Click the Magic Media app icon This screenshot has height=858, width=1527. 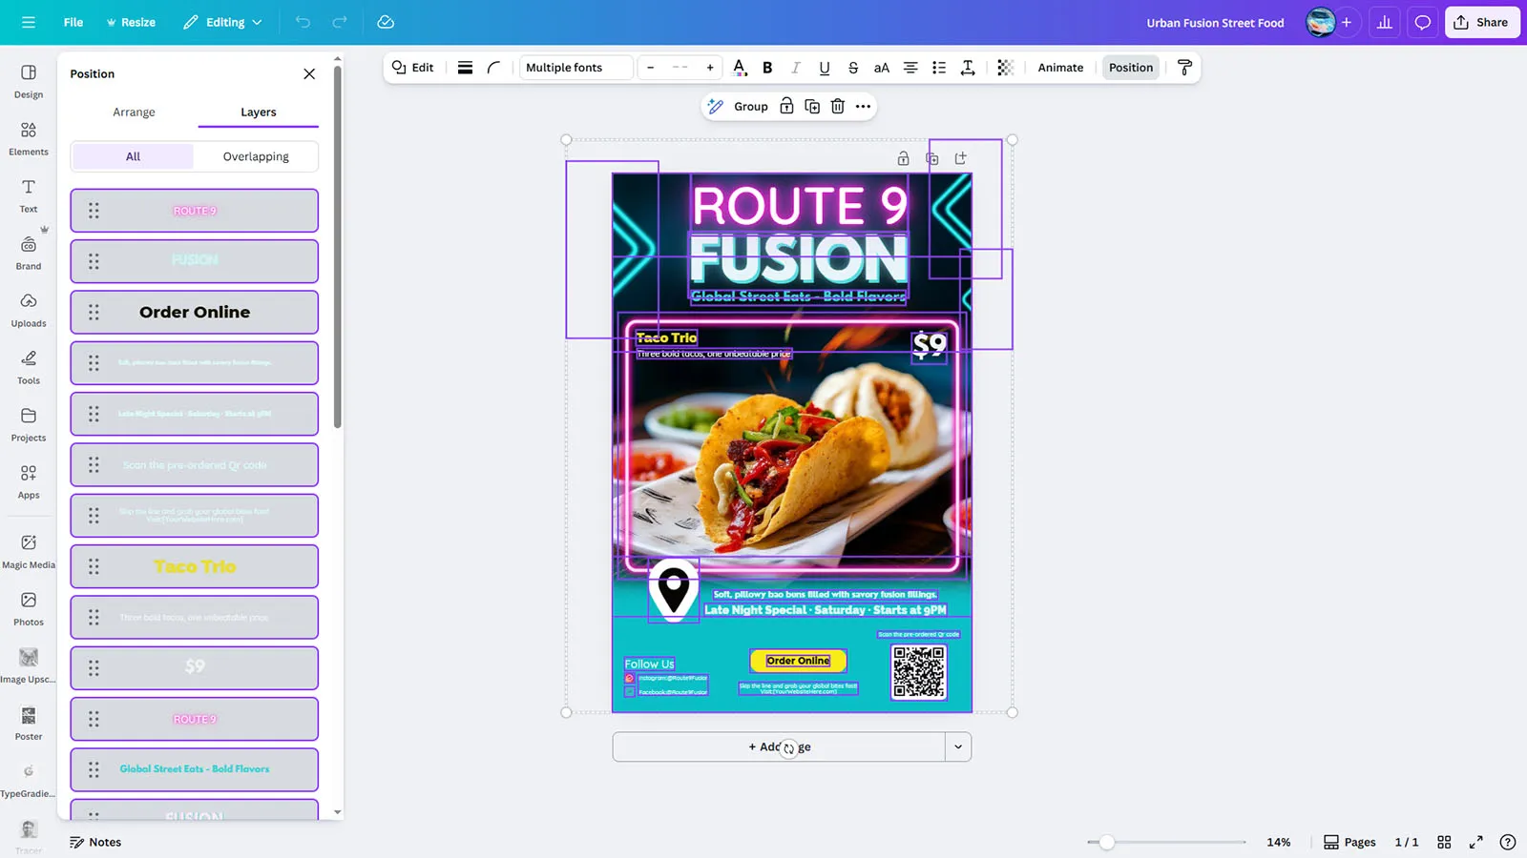29,551
